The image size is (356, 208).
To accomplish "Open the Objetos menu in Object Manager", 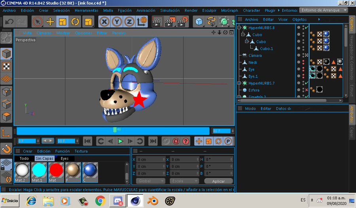I will click(299, 19).
